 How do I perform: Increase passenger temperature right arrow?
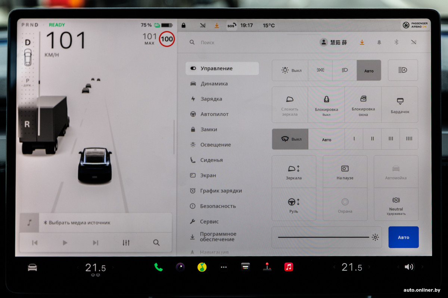point(369,267)
